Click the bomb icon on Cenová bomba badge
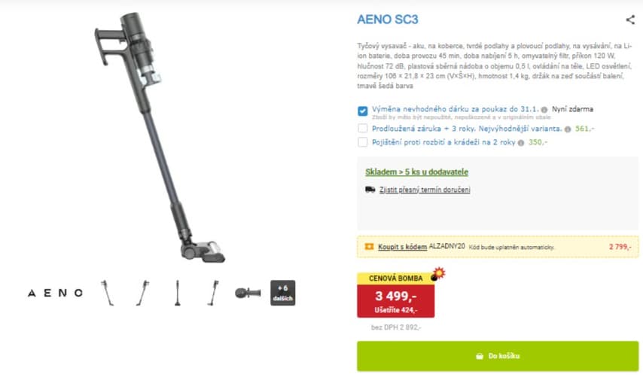 point(437,274)
